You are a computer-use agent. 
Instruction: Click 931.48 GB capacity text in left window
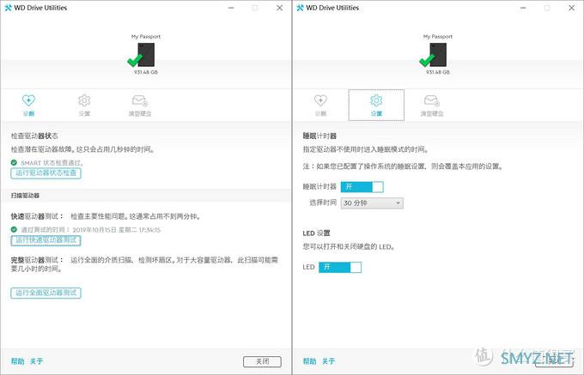tap(146, 72)
